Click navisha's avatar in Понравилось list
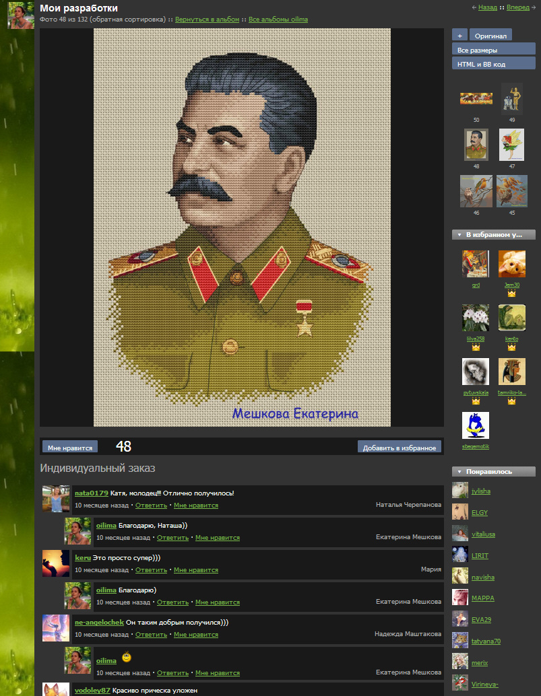 coord(460,576)
